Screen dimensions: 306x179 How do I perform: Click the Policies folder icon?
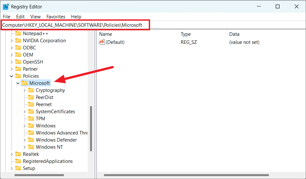pyautogui.click(x=18, y=76)
